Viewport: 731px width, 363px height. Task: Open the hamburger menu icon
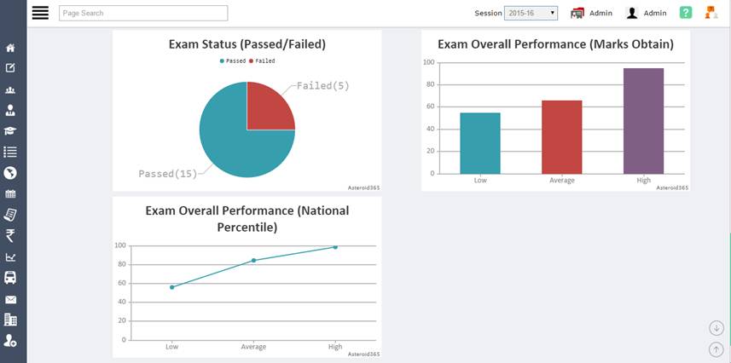pos(40,13)
